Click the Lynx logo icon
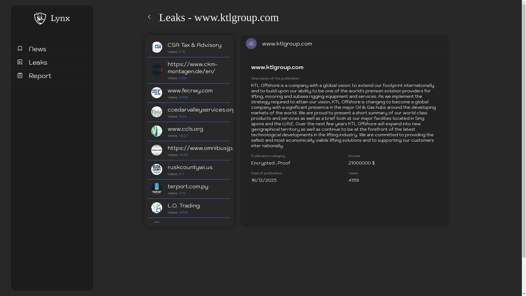Screen dimensions: 526x296 [40, 18]
